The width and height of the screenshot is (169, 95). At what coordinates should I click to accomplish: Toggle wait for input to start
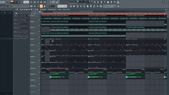35,2
